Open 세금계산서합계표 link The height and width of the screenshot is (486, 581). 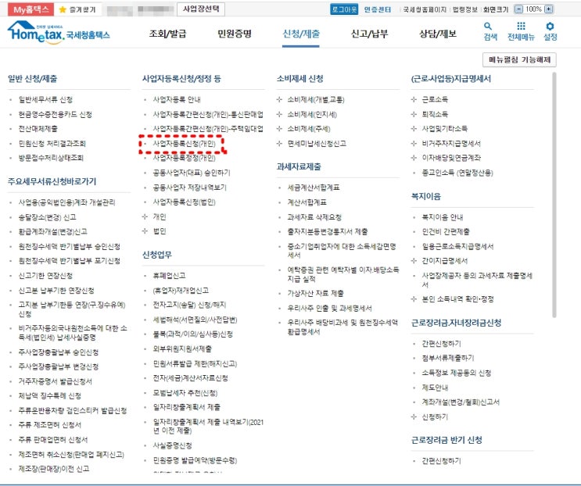coord(314,188)
